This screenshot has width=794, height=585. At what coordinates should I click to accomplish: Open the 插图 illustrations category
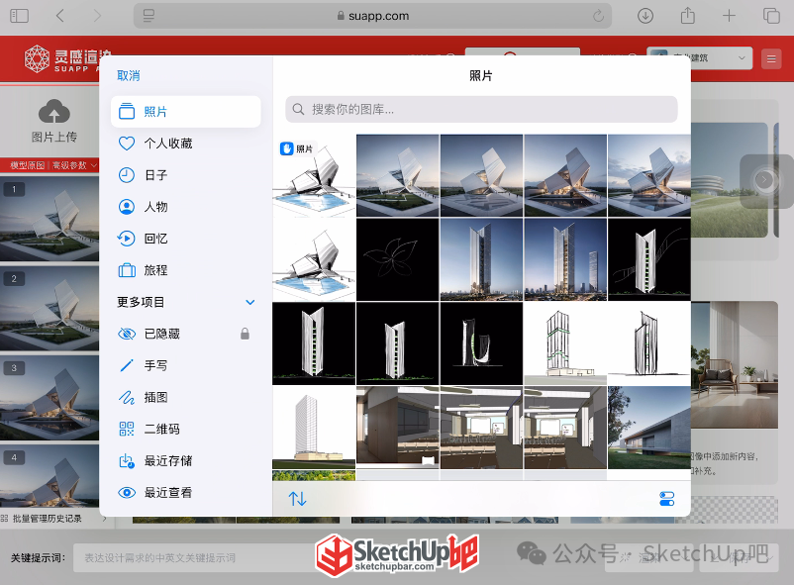tap(186, 398)
